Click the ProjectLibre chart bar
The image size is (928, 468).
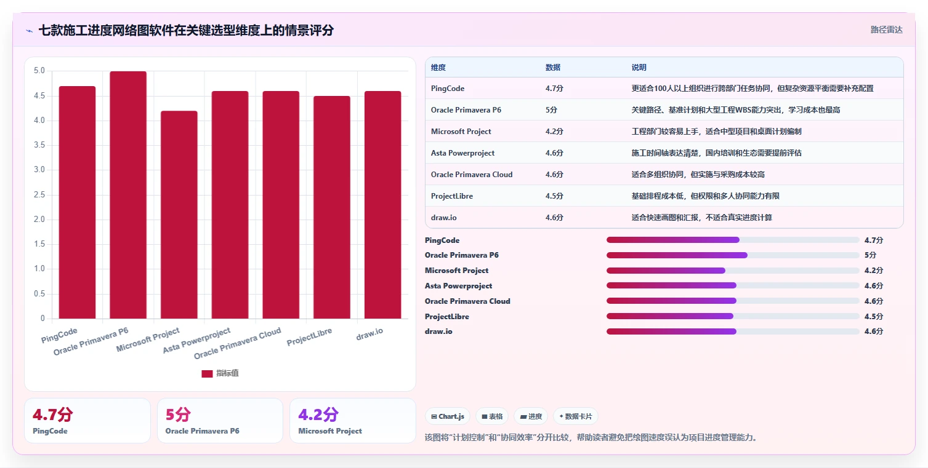pos(332,207)
